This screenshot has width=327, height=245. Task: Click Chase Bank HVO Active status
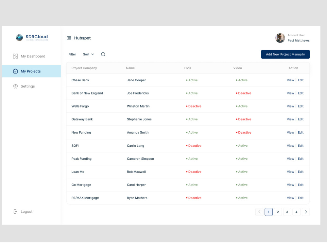point(192,80)
